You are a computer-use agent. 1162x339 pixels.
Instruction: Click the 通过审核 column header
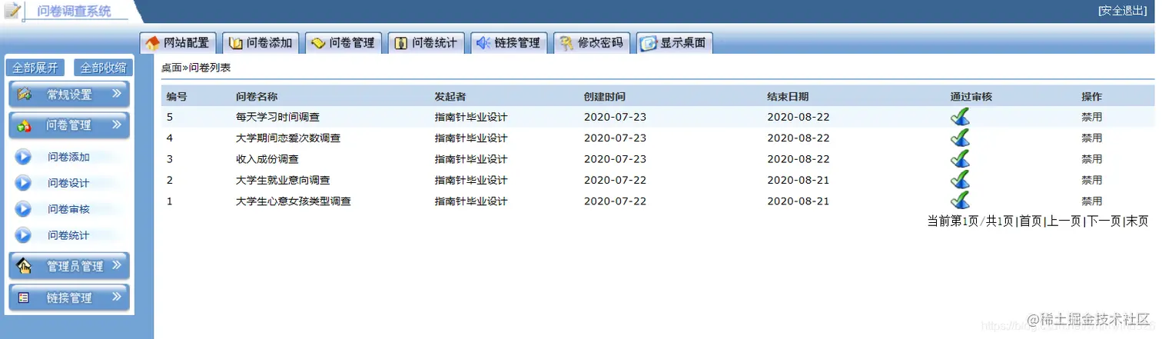[971, 97]
